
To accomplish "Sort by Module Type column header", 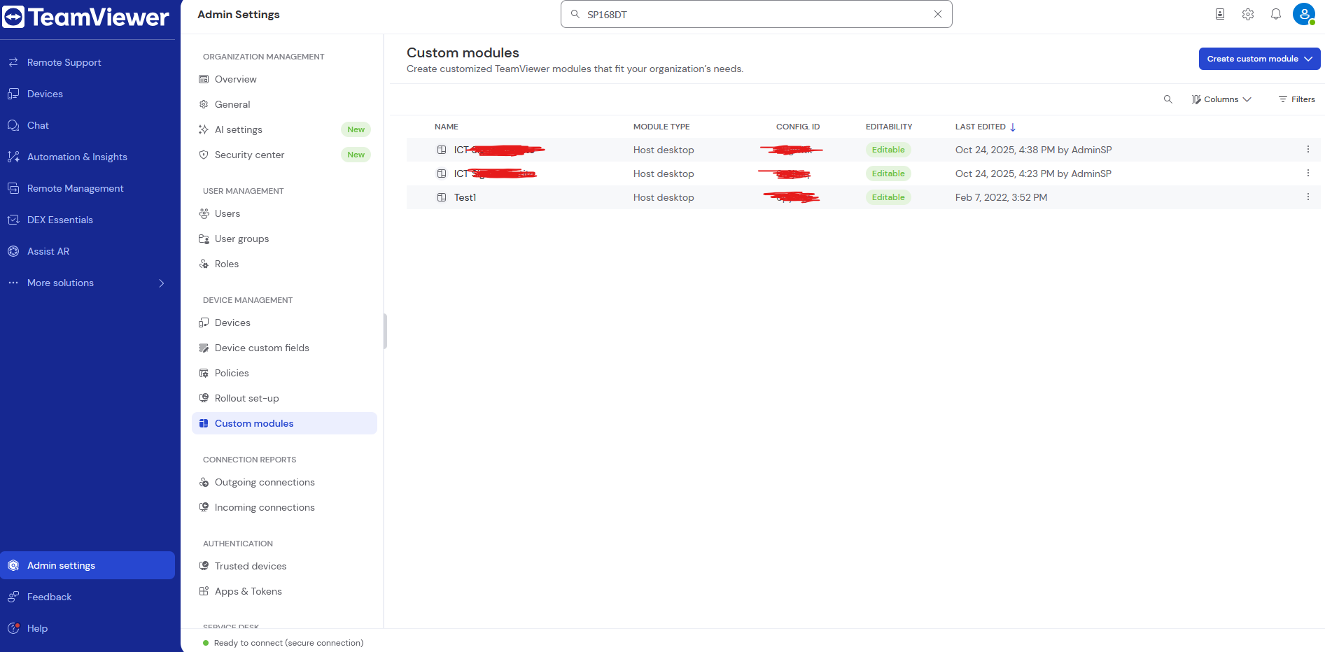I will 661,127.
